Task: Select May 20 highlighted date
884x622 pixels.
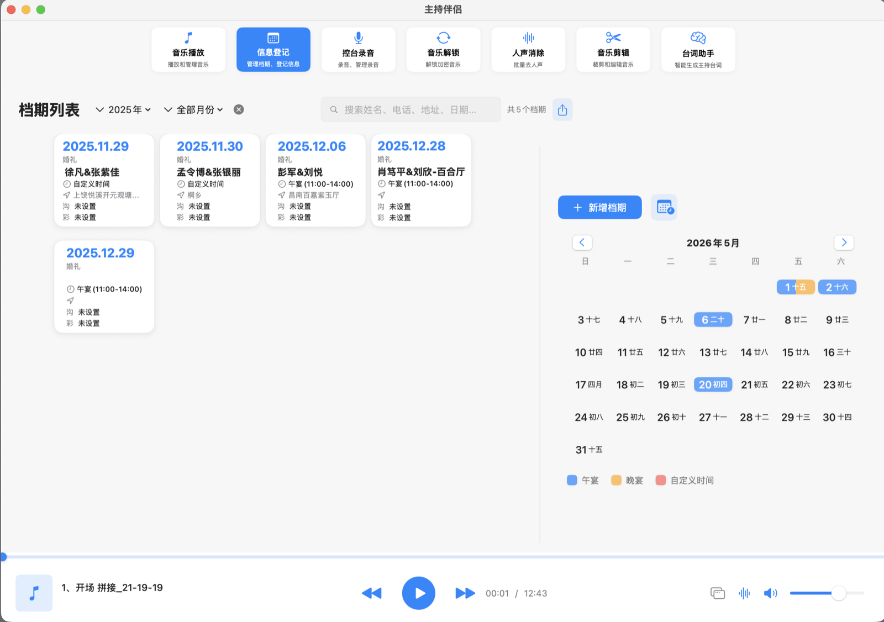Action: pyautogui.click(x=713, y=384)
